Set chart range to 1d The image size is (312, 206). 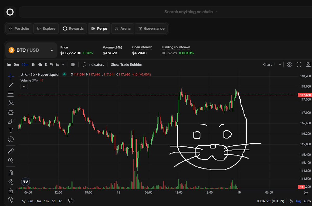pos(60,201)
